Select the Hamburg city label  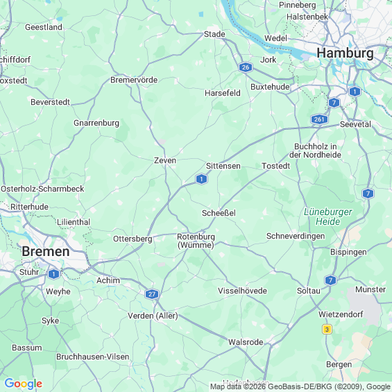(x=345, y=53)
